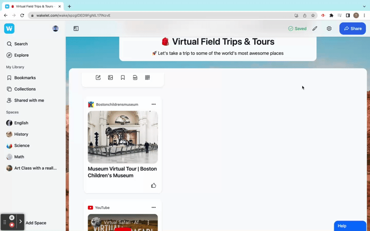This screenshot has height=231, width=370.
Task: Click the blue Share button
Action: (353, 29)
